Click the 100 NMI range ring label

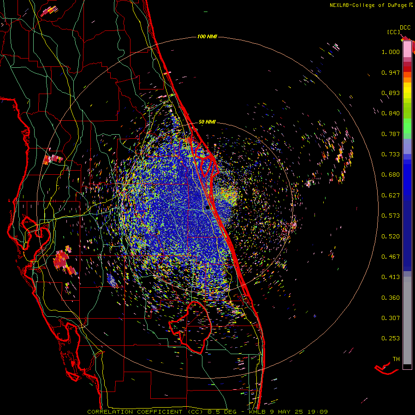click(207, 36)
